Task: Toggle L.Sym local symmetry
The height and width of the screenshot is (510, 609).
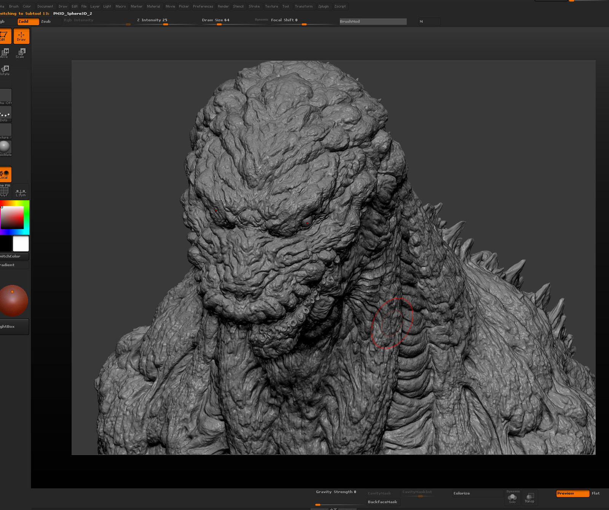Action: (21, 192)
